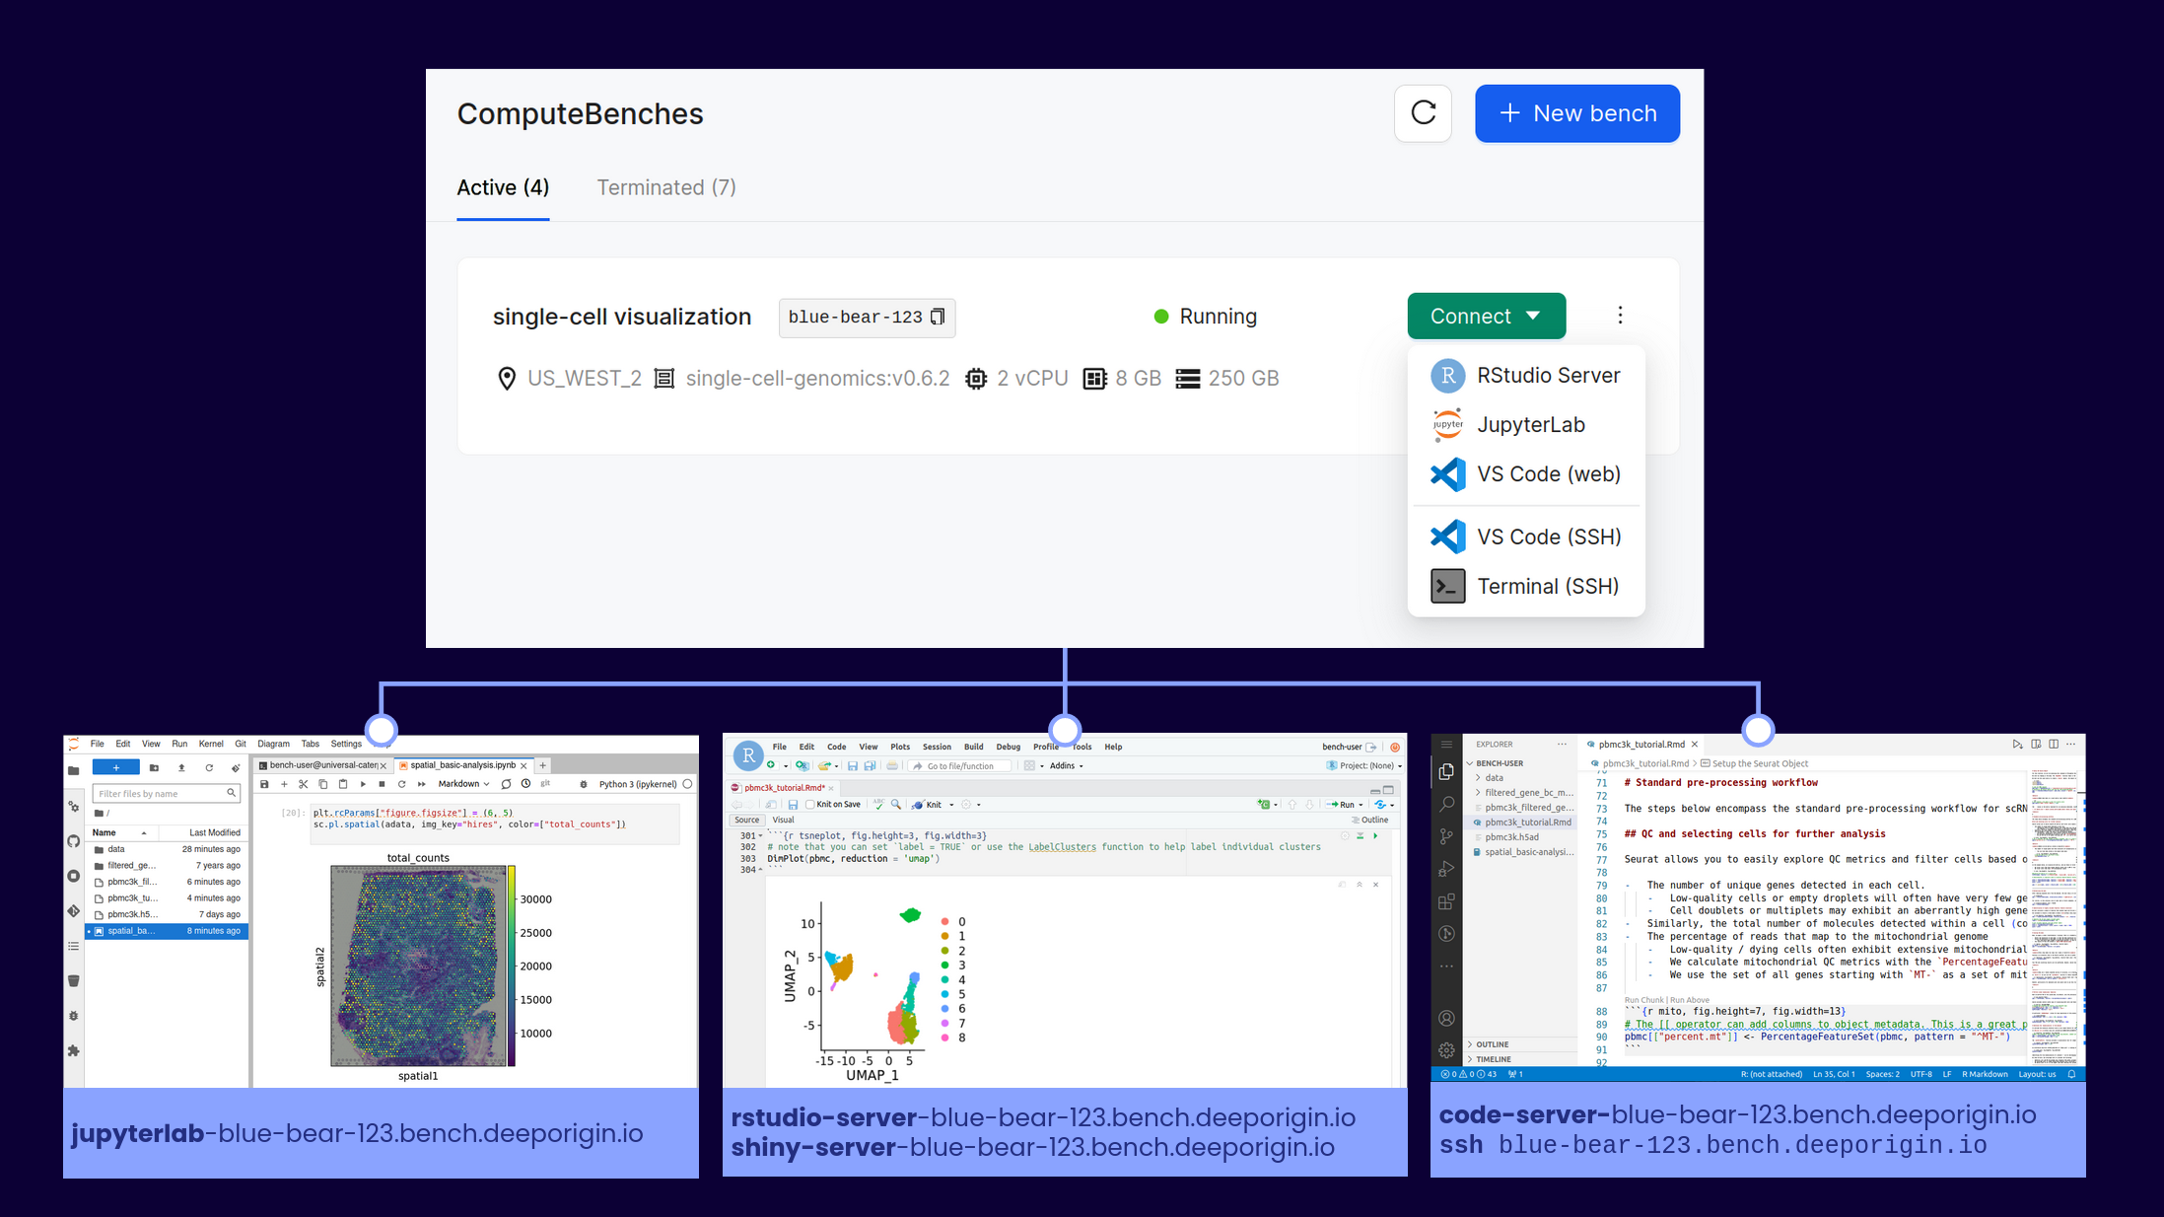Create a new bench
This screenshot has height=1217, width=2164.
coord(1577,113)
